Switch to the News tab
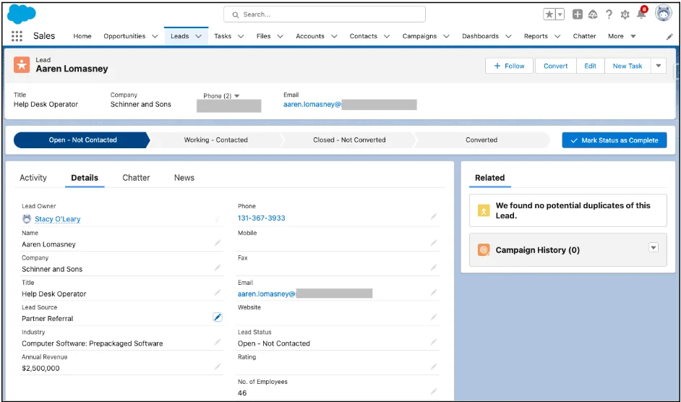 (184, 178)
